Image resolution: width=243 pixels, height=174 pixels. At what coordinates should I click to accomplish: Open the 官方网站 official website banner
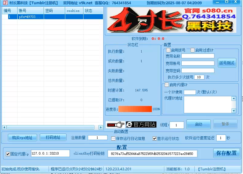click(141, 125)
